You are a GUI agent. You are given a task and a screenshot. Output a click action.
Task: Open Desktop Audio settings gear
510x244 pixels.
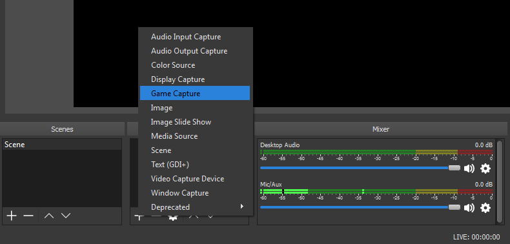pyautogui.click(x=485, y=168)
